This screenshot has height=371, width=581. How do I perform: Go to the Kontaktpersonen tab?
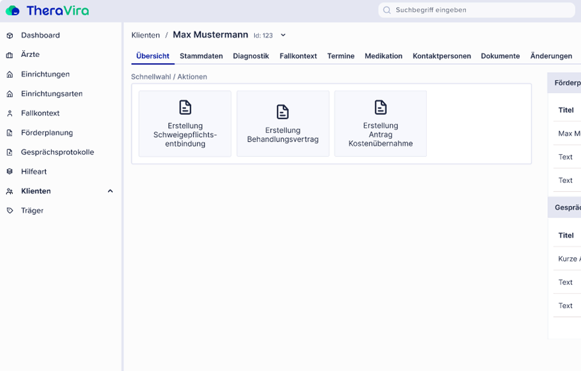point(441,56)
